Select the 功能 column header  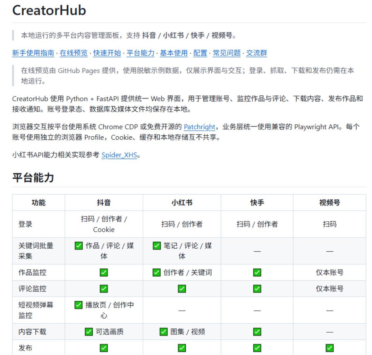(x=39, y=203)
